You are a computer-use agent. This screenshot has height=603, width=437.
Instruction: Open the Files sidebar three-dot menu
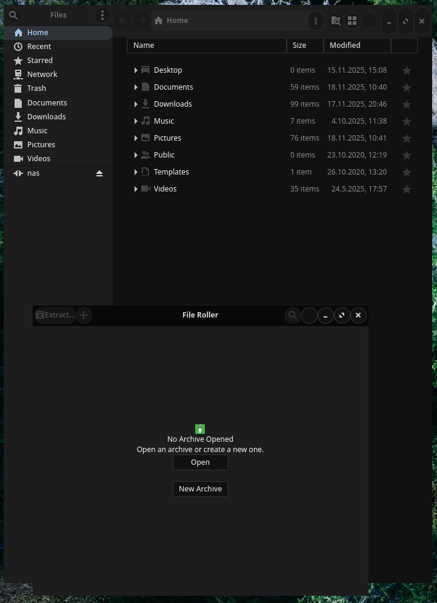tap(102, 15)
